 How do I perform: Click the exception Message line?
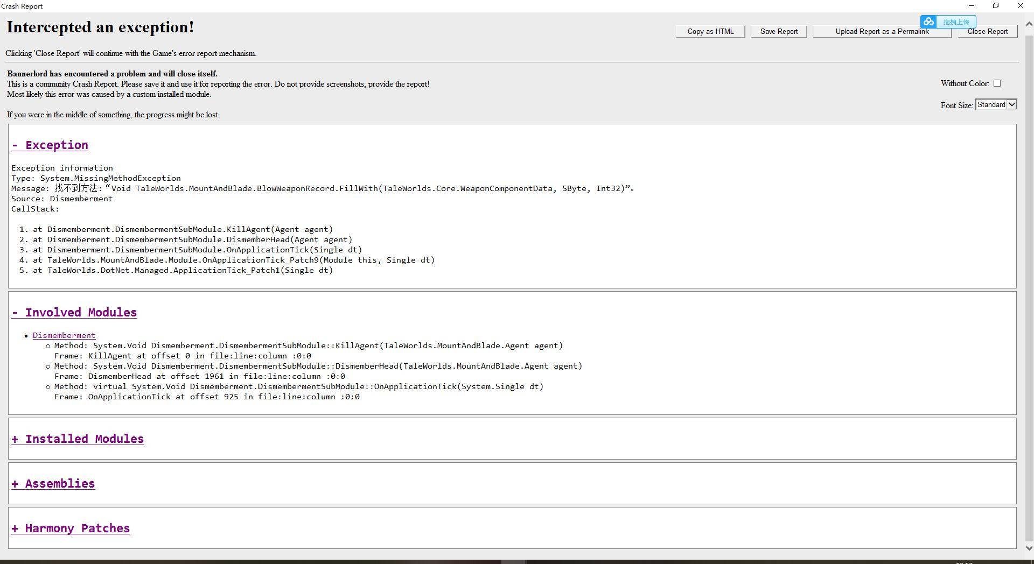click(323, 188)
